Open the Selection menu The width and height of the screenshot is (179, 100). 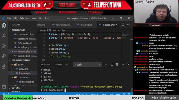(x=24, y=18)
